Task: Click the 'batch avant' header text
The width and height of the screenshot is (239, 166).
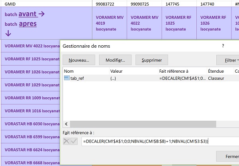Action: coord(25,14)
